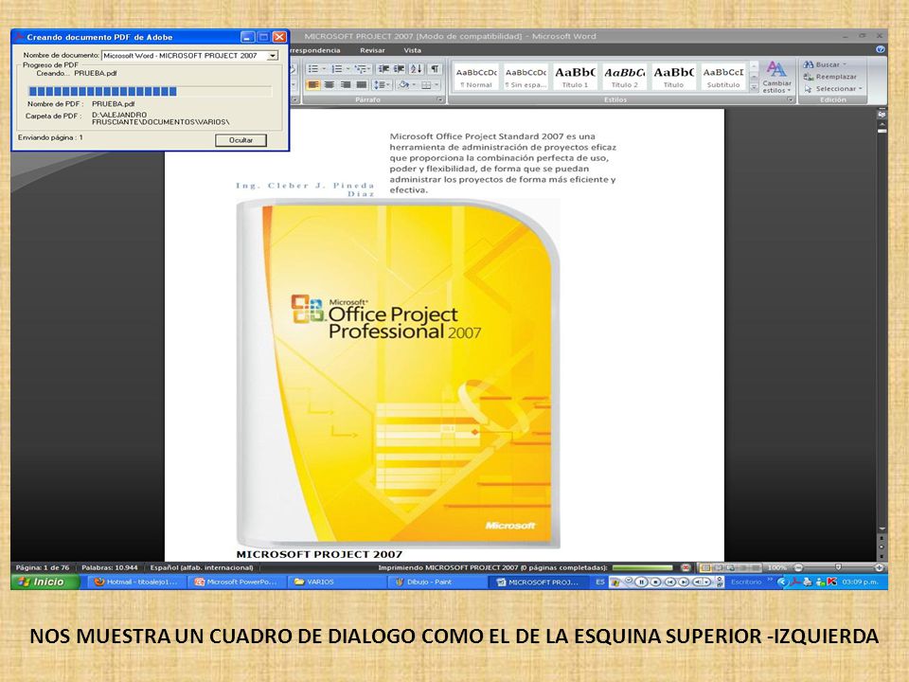Click the Kaspersky tray icon
This screenshot has width=909, height=682.
pos(832,582)
